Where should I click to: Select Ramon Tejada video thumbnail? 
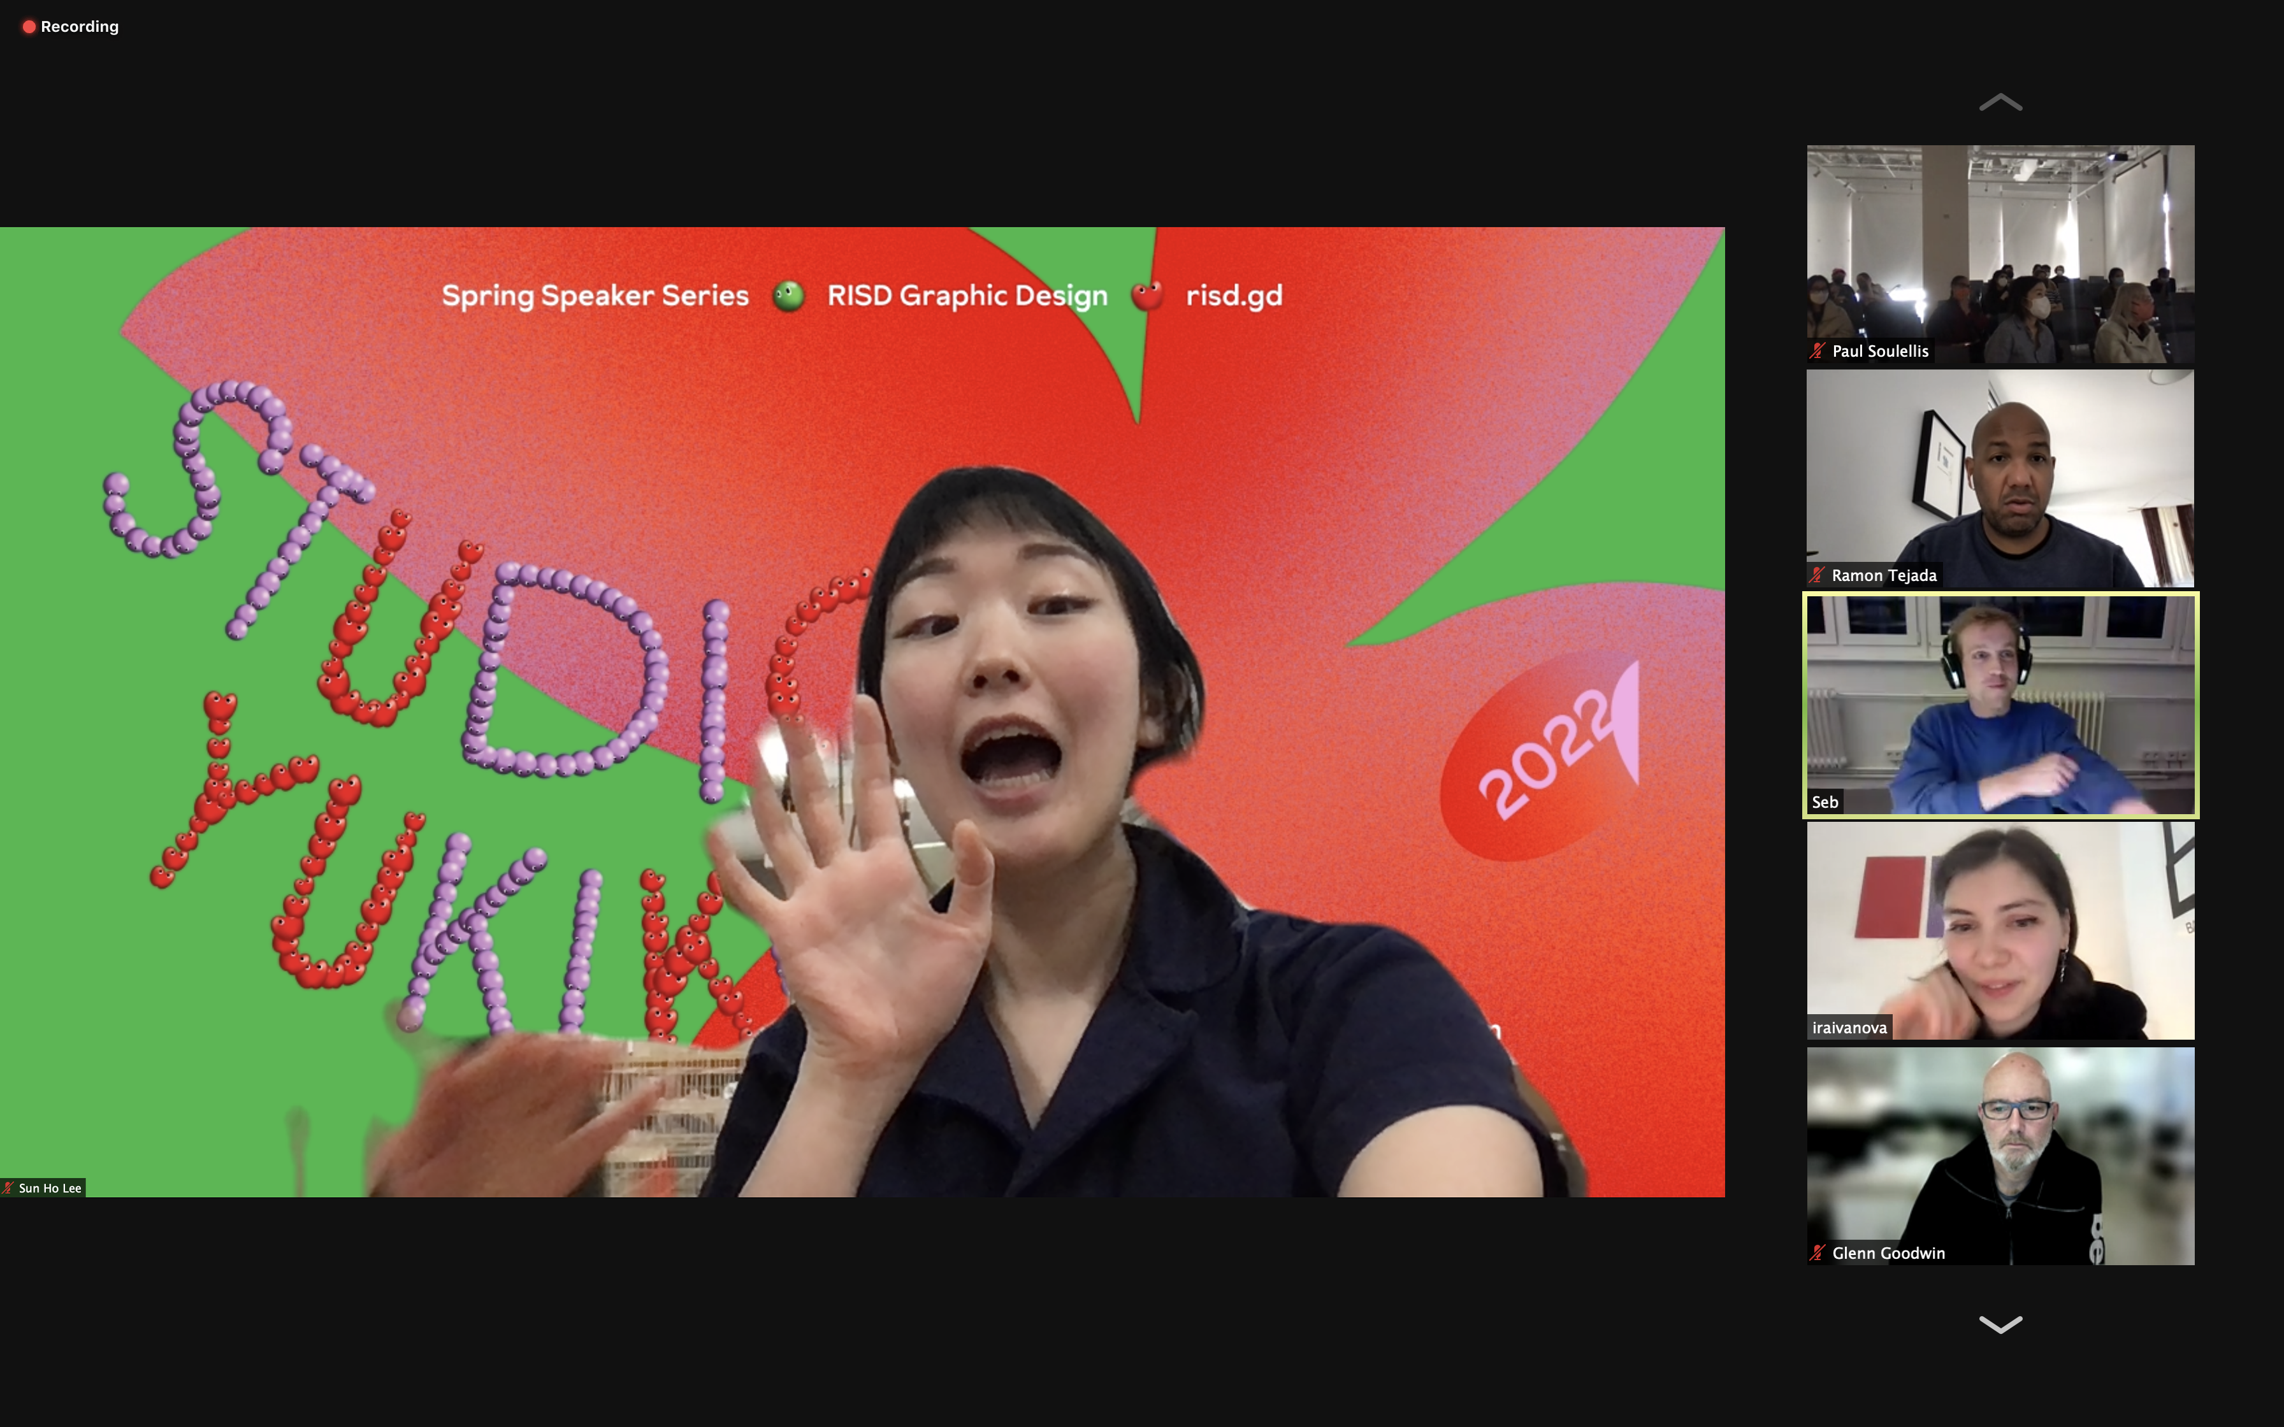pos(2000,478)
